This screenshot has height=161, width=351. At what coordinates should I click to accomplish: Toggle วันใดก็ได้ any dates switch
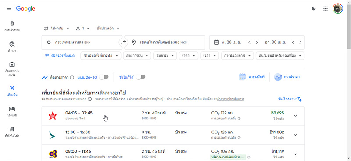click(x=140, y=77)
